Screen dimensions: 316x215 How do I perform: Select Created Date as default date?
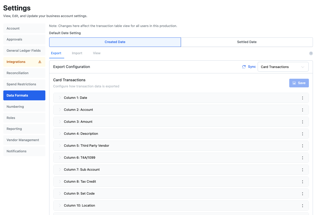(x=115, y=42)
